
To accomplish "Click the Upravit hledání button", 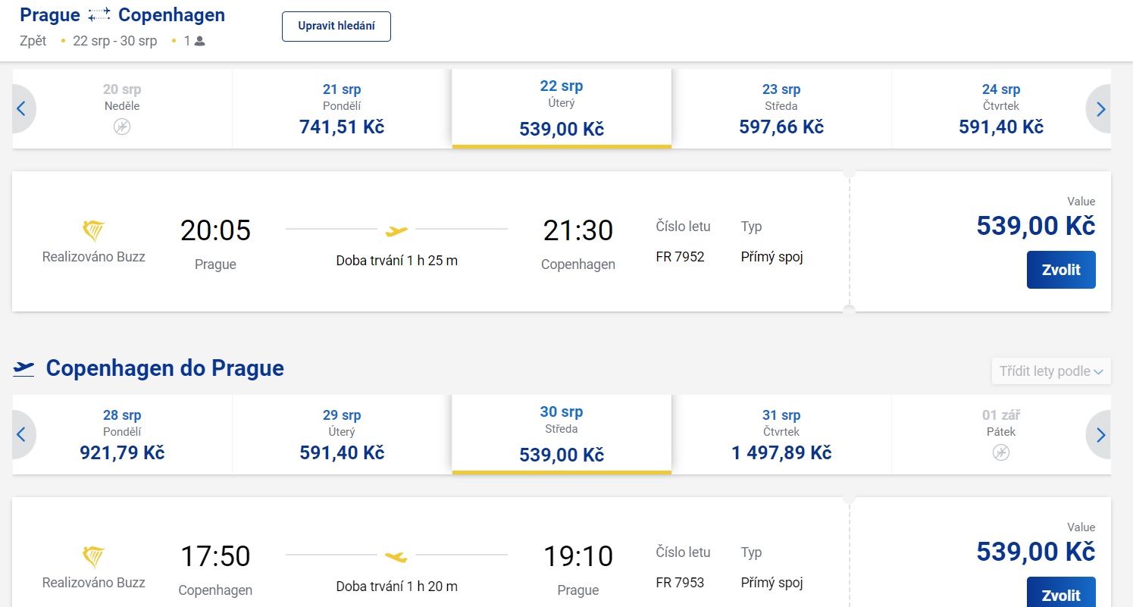I will point(336,27).
